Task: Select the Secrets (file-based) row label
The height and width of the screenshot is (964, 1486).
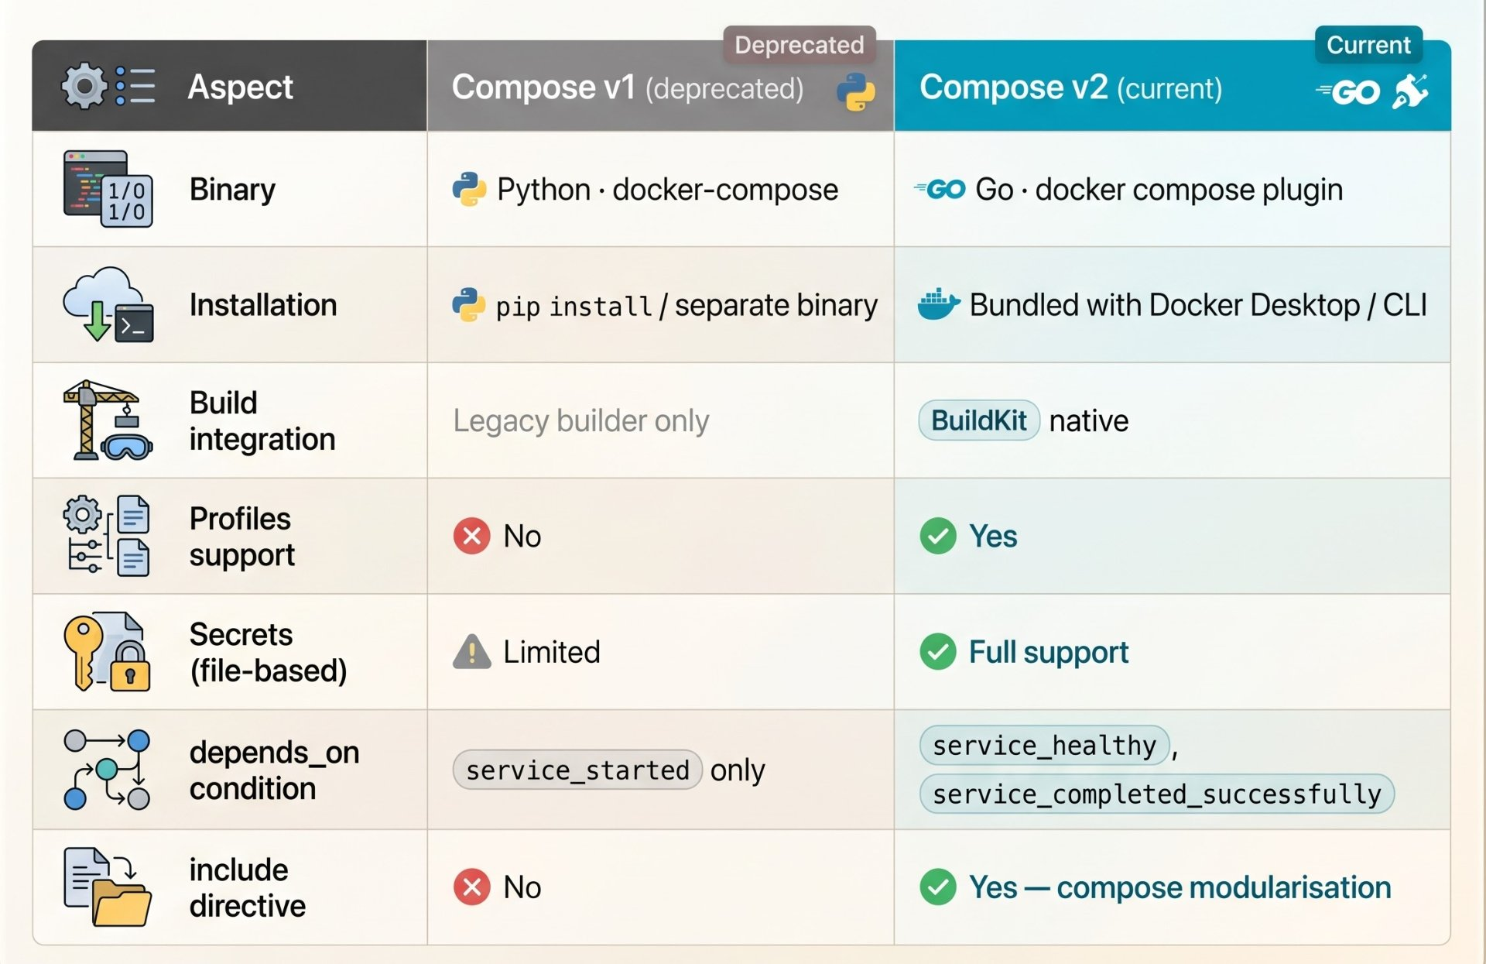Action: point(268,653)
